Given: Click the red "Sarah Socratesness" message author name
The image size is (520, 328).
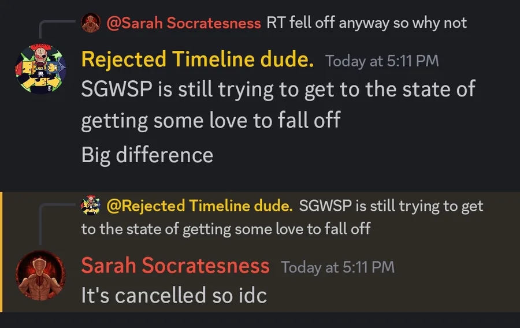Looking at the screenshot, I should 175,266.
